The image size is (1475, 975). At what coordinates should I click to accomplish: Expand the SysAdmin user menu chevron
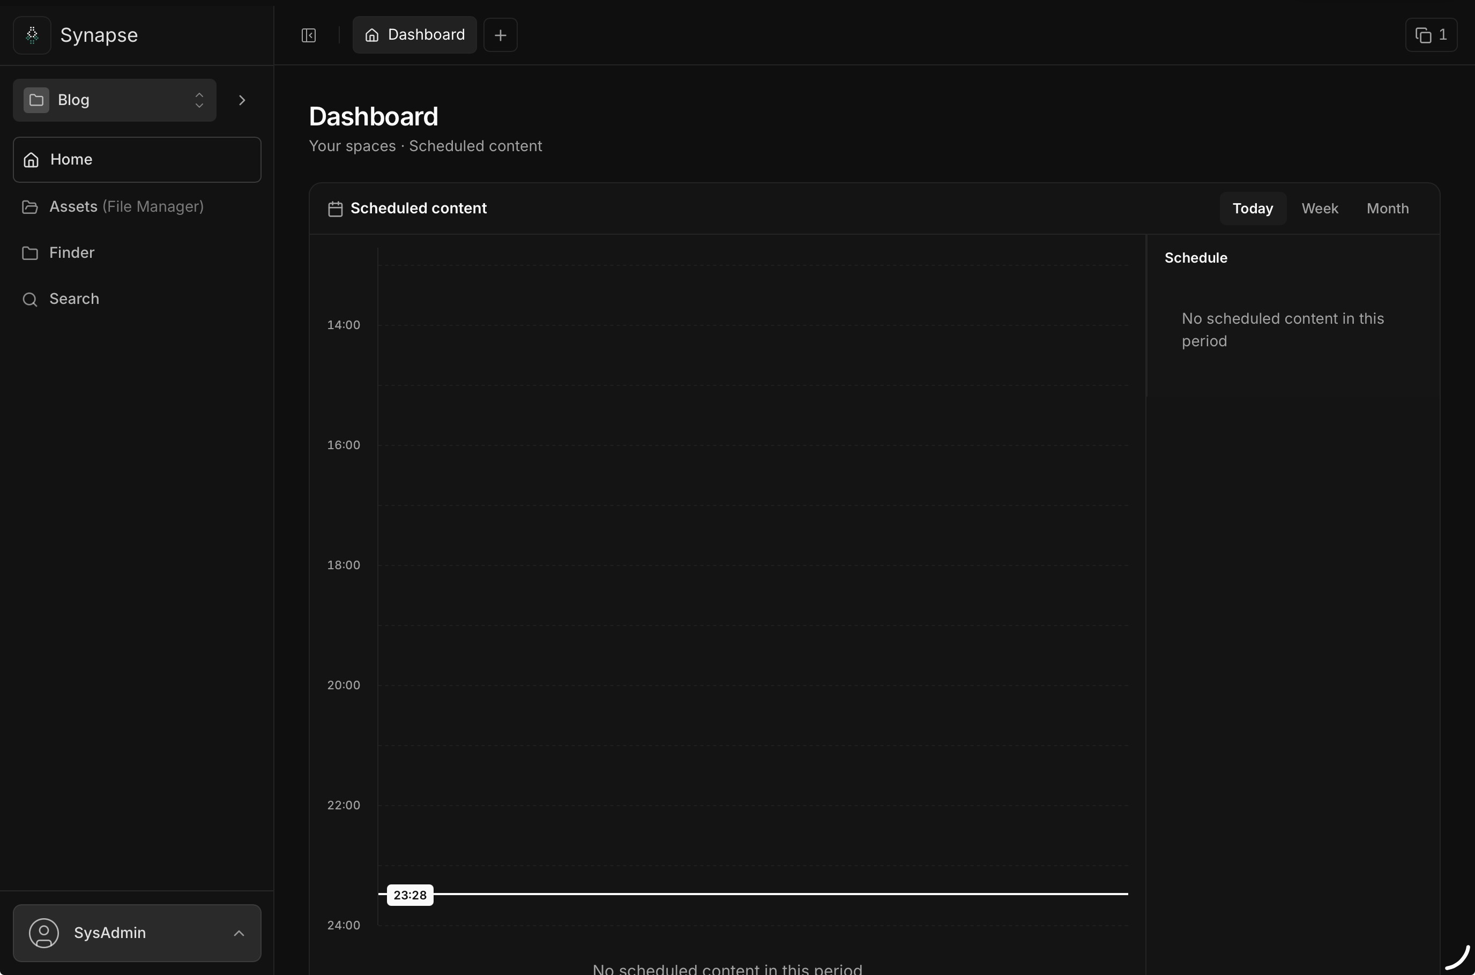tap(239, 933)
